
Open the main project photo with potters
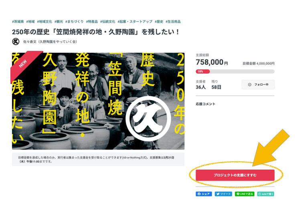tap(98, 101)
